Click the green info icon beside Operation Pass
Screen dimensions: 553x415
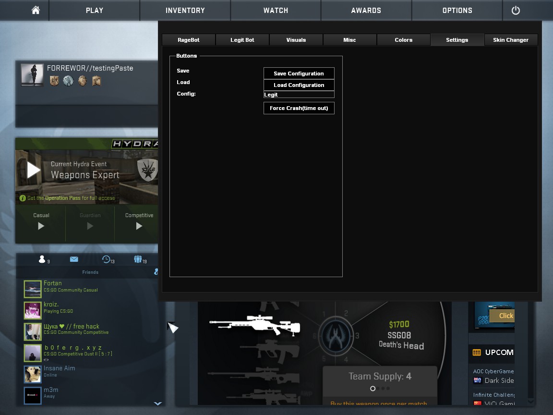[x=23, y=198]
